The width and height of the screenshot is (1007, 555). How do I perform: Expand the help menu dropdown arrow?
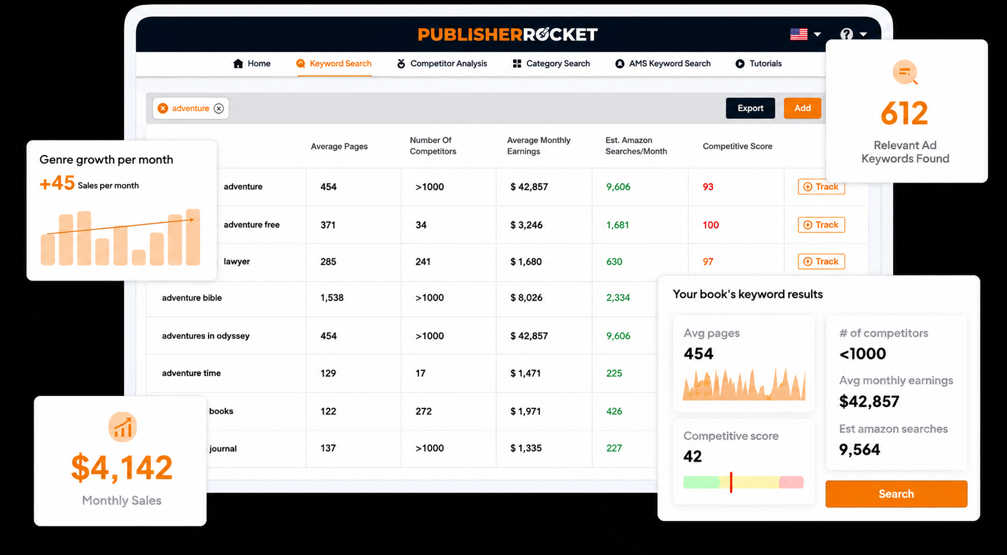(x=863, y=35)
